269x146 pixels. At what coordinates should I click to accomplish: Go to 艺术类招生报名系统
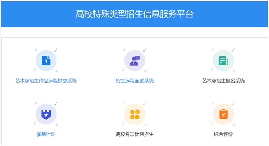(x=223, y=81)
